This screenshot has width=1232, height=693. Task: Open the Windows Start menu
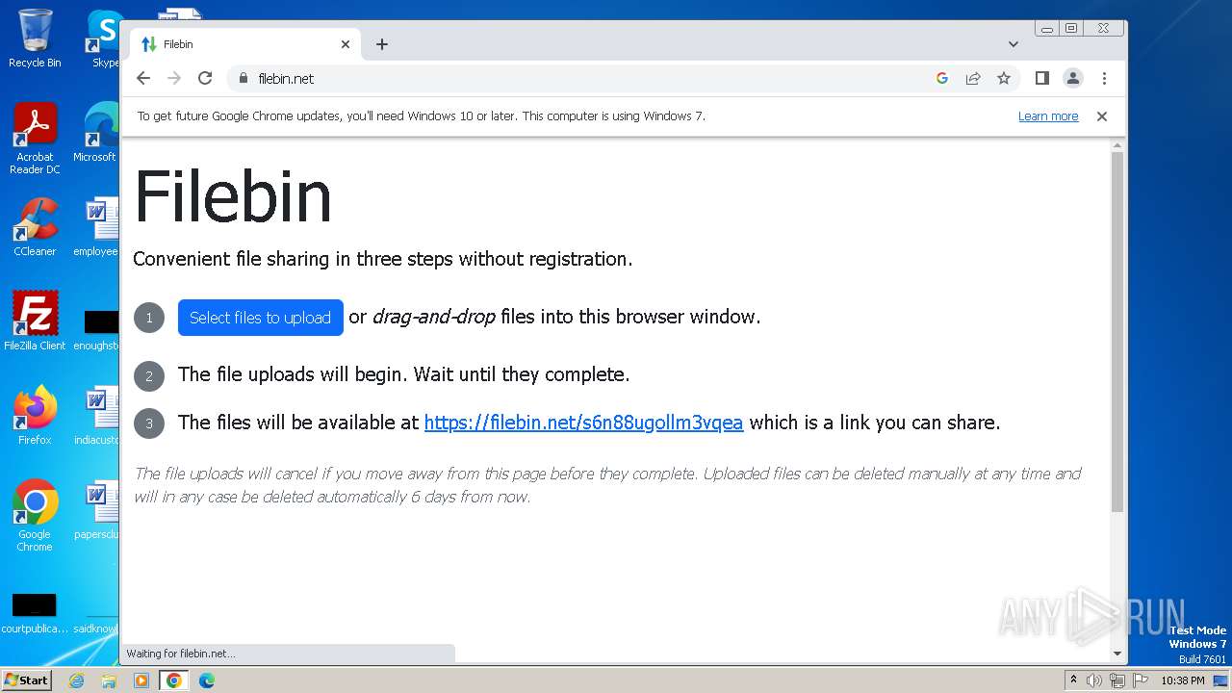[x=27, y=680]
